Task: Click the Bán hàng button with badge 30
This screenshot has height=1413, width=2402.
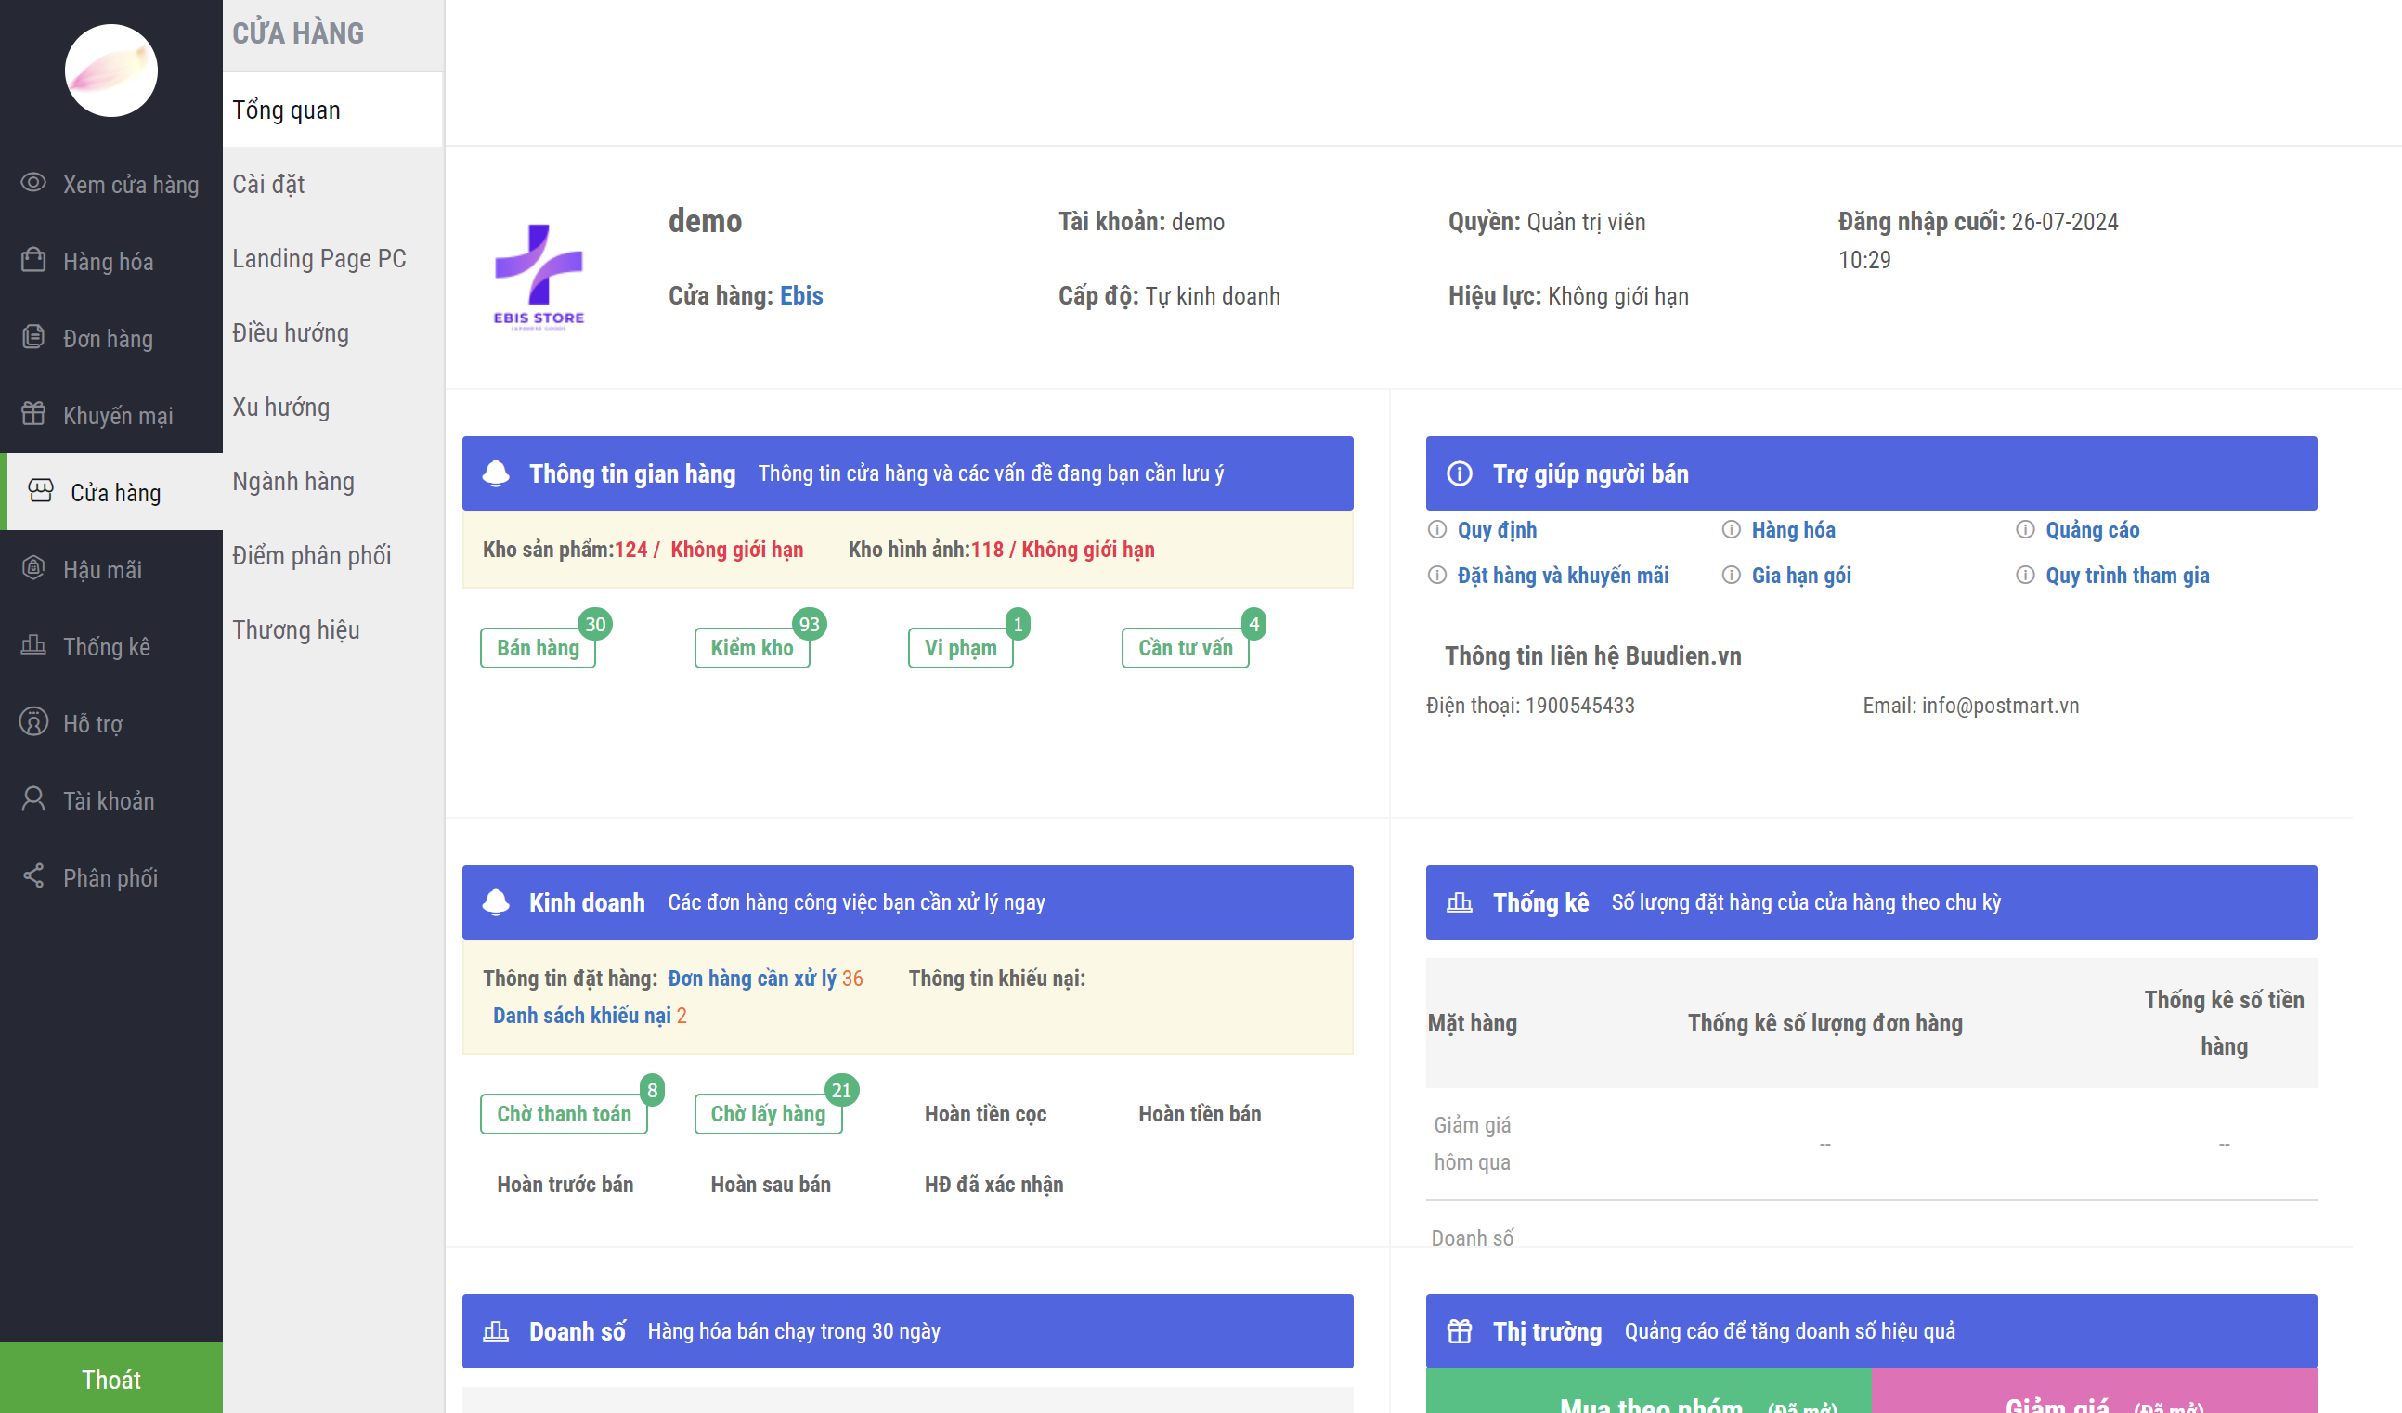Action: click(538, 648)
